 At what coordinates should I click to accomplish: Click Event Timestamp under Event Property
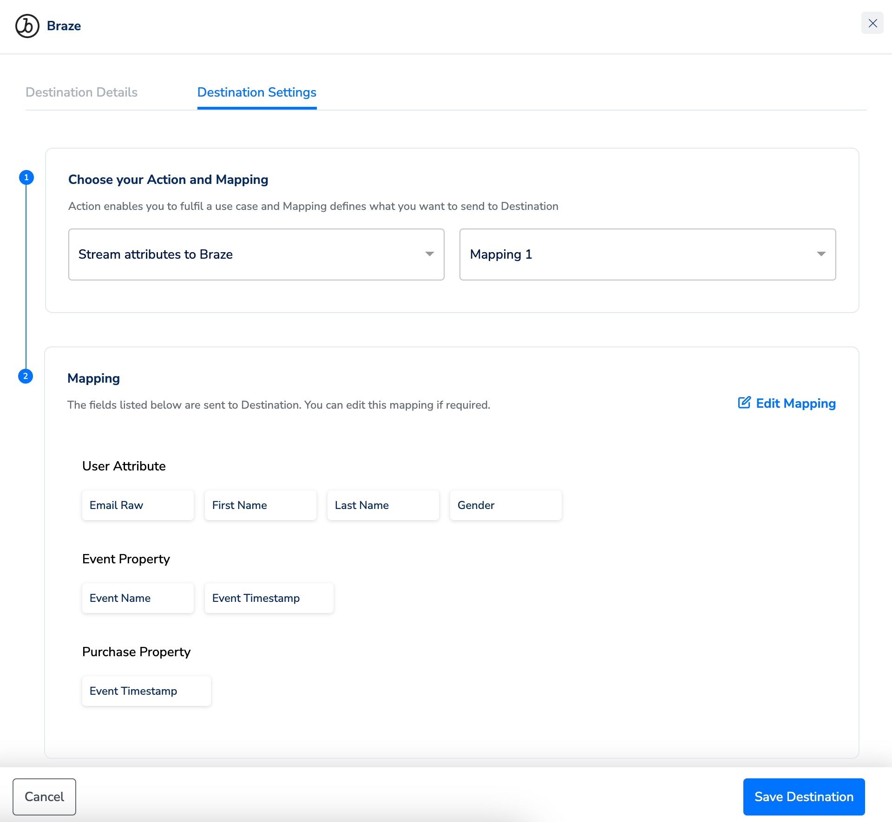pyautogui.click(x=269, y=598)
